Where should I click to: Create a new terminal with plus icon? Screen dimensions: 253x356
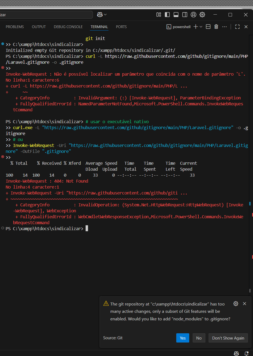pyautogui.click(x=196, y=27)
